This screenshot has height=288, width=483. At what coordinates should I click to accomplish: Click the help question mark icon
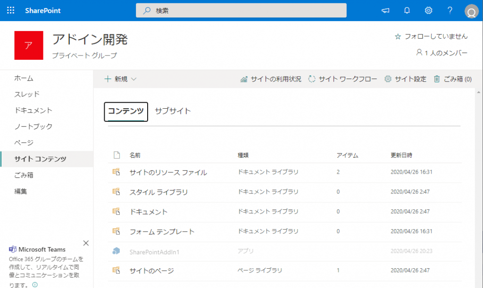click(450, 10)
